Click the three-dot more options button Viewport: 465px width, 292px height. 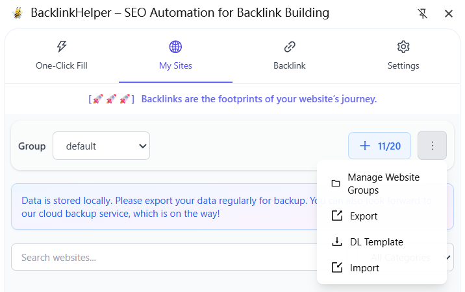tap(432, 146)
